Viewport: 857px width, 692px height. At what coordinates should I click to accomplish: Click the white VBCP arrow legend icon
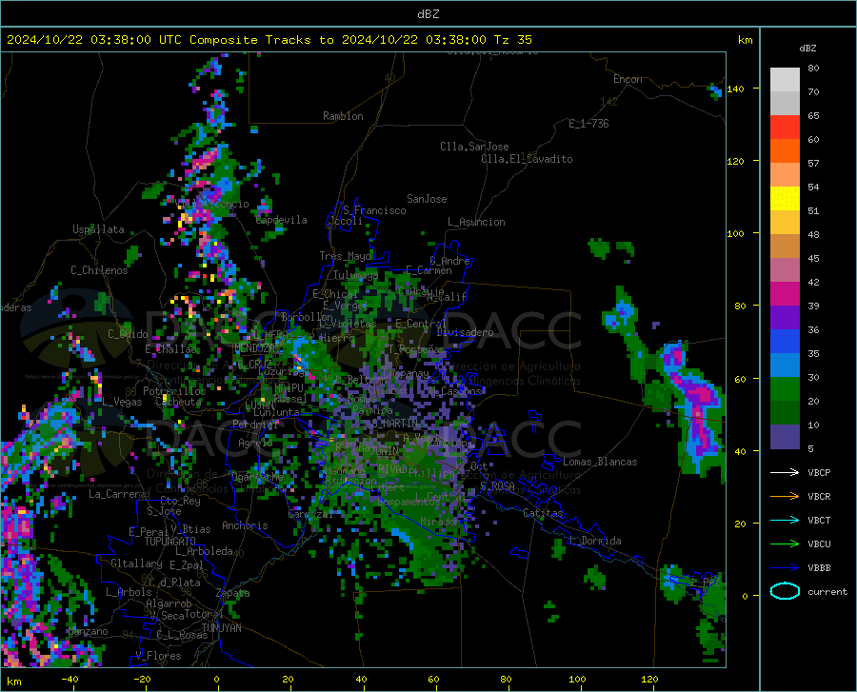785,472
